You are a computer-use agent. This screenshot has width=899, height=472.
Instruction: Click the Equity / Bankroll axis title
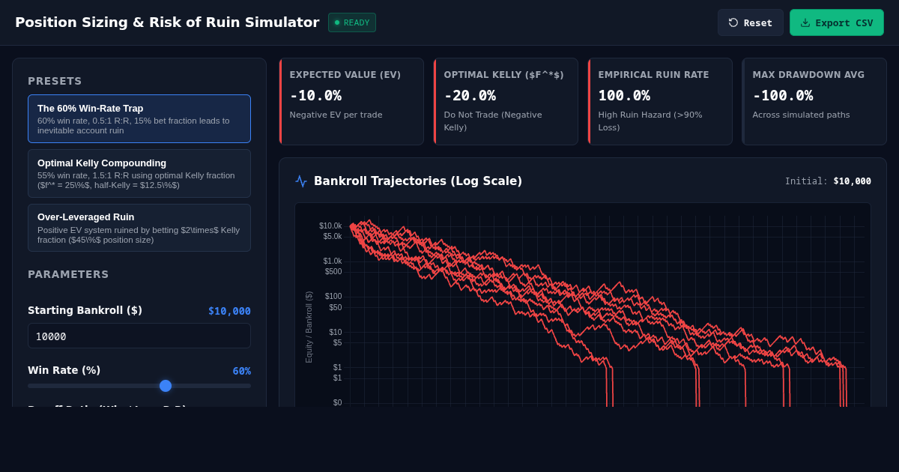point(309,327)
